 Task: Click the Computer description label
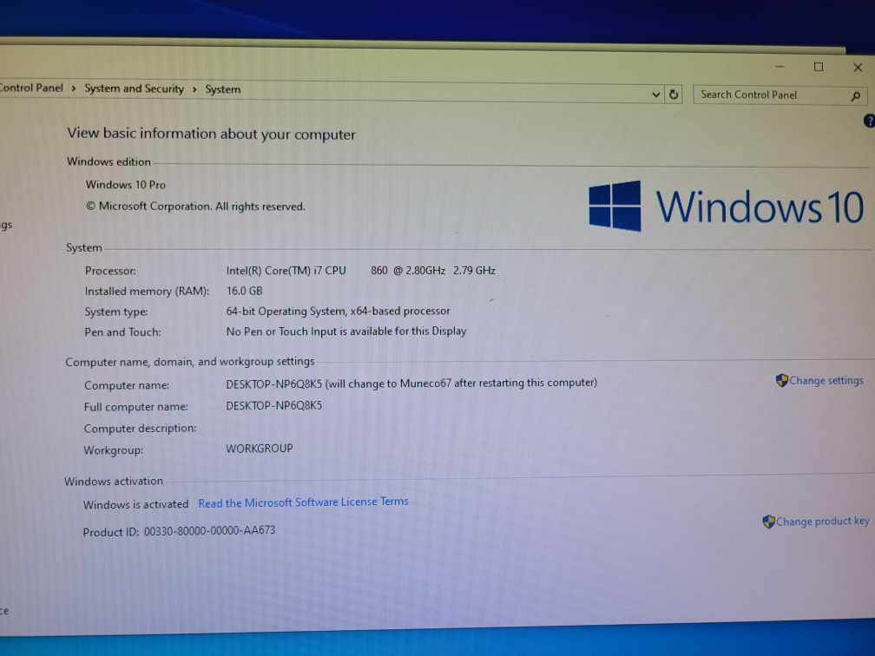(x=140, y=429)
